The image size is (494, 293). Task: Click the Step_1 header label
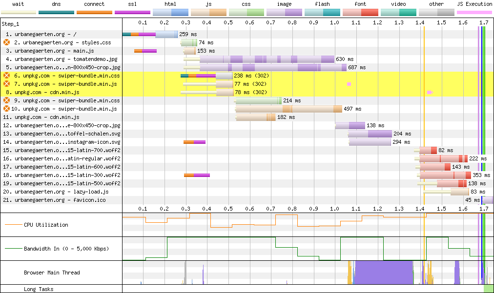(x=10, y=24)
